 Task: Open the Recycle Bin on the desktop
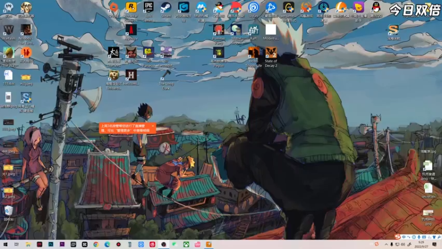tap(8, 211)
